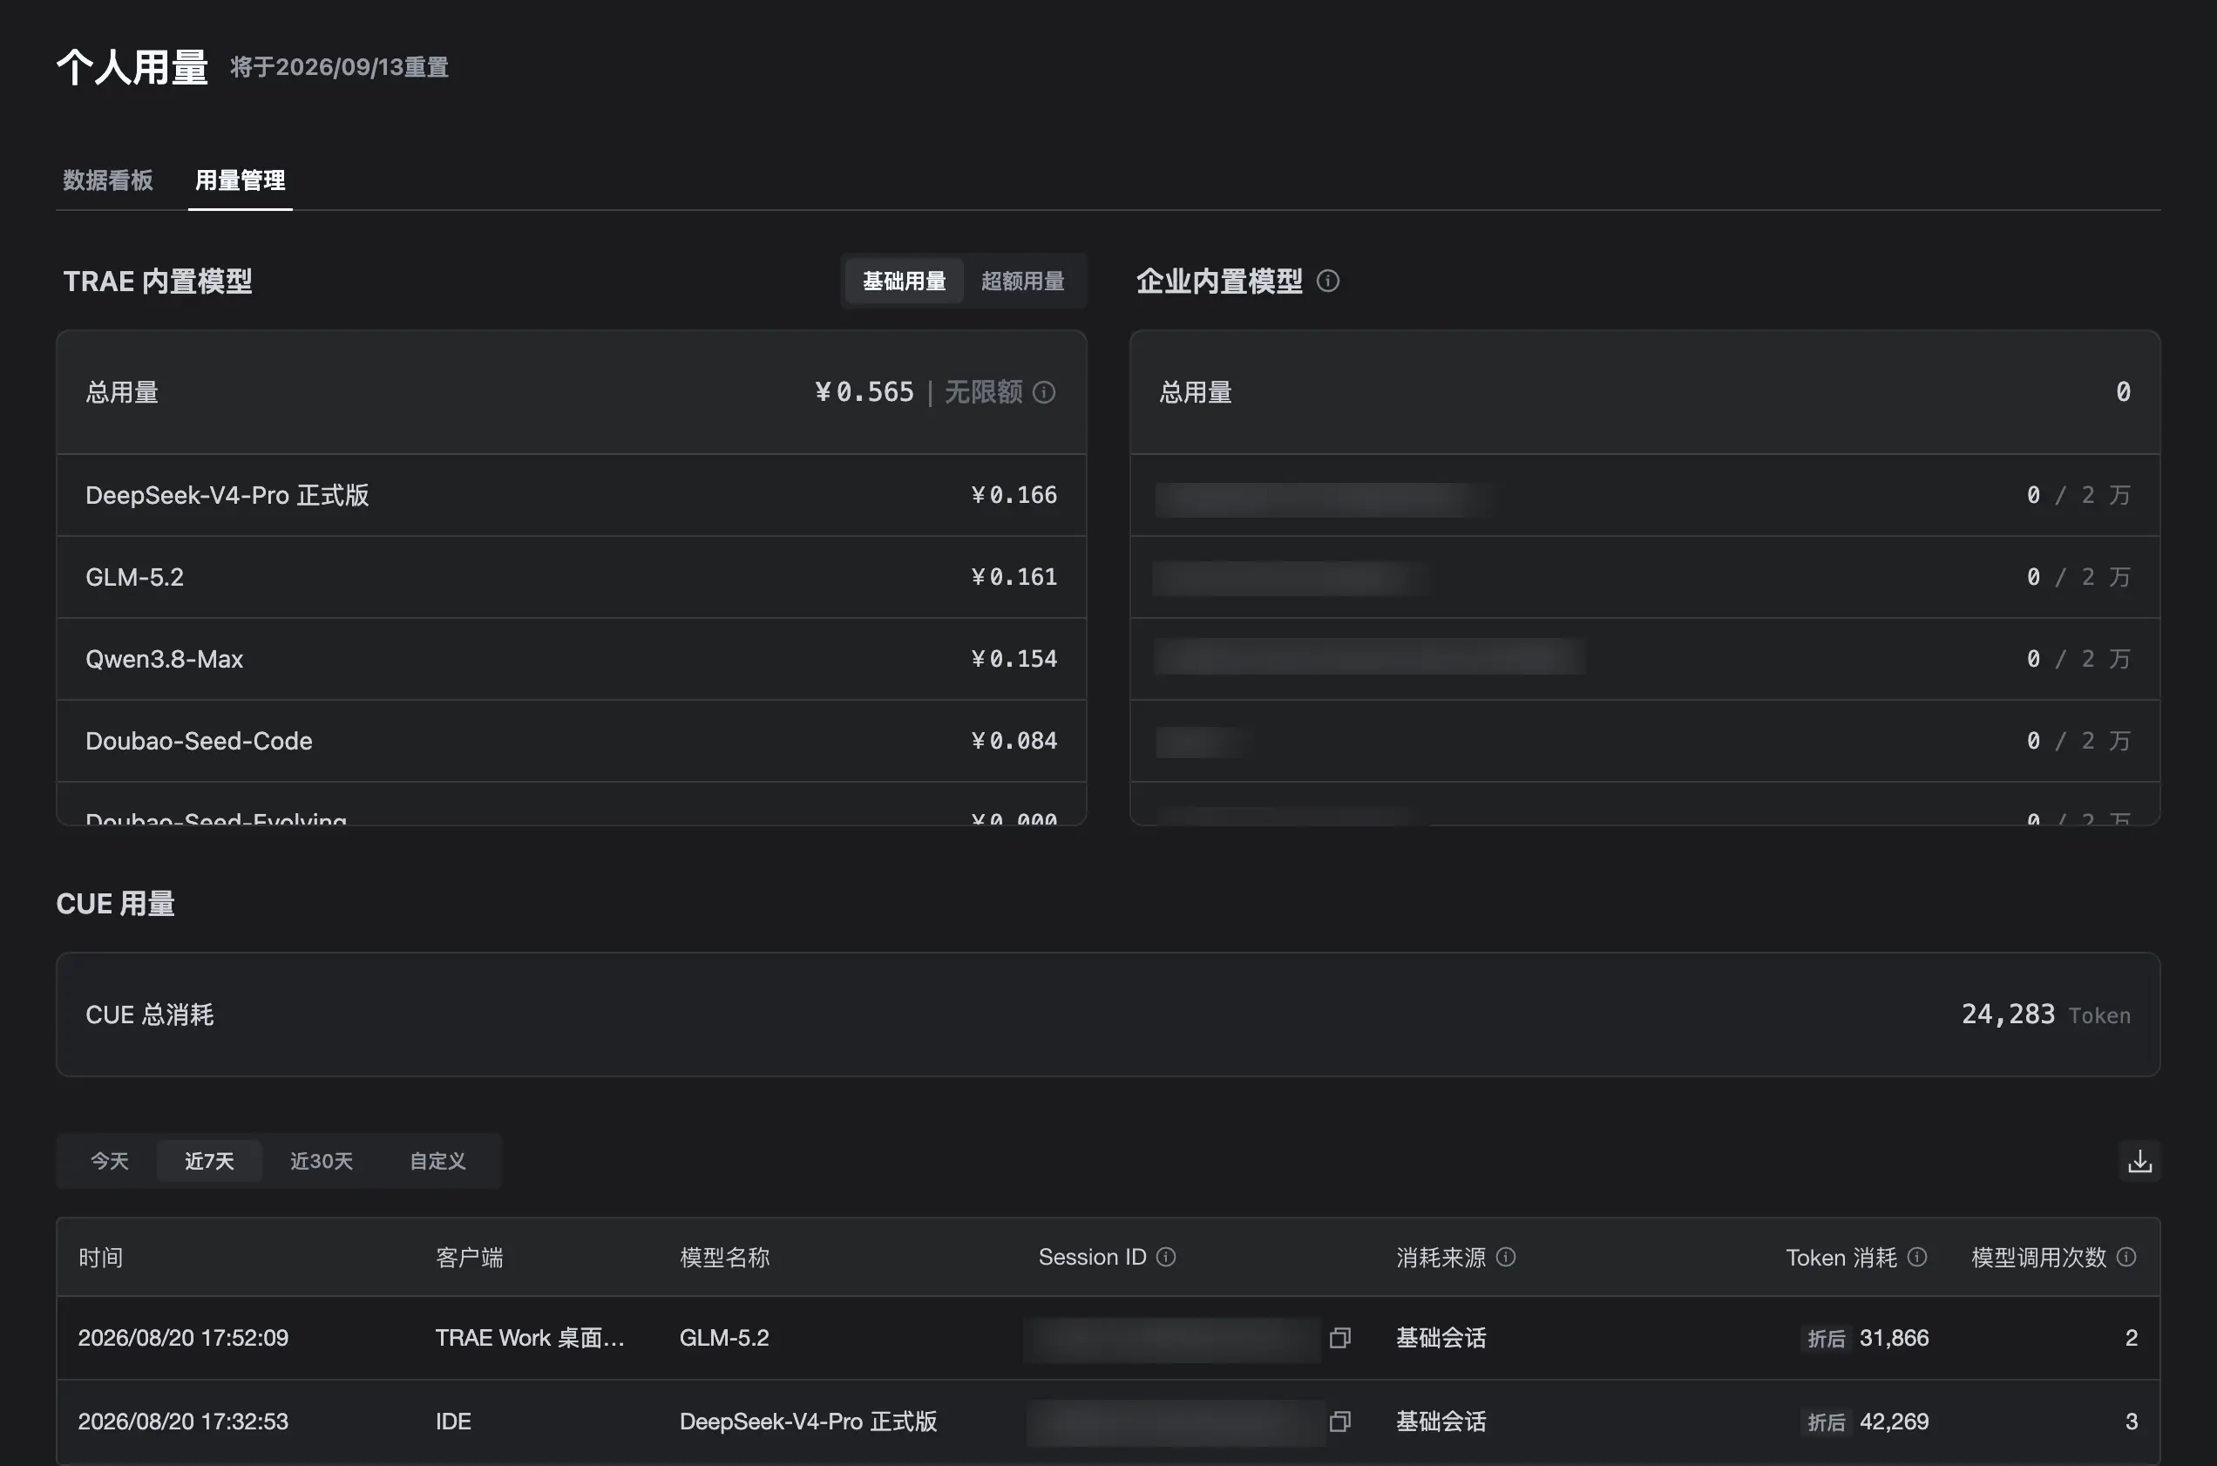This screenshot has height=1466, width=2217.
Task: Click the Token 消耗 info icon
Action: coord(1917,1257)
